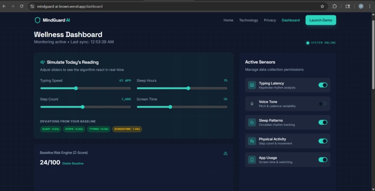
Task: Click the DEVIATIONS FROM YOUR BASELINE label
Action: point(67,121)
